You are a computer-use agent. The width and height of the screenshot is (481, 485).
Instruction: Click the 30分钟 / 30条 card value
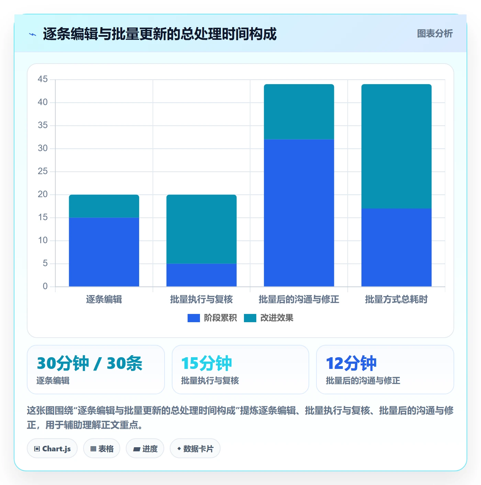pos(89,363)
